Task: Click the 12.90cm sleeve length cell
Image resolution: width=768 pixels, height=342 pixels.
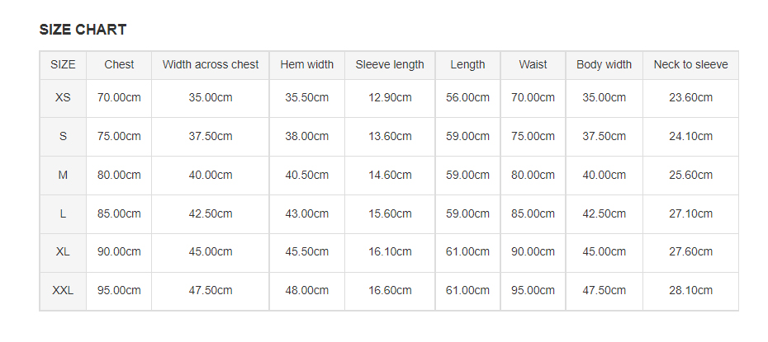Action: tap(390, 98)
